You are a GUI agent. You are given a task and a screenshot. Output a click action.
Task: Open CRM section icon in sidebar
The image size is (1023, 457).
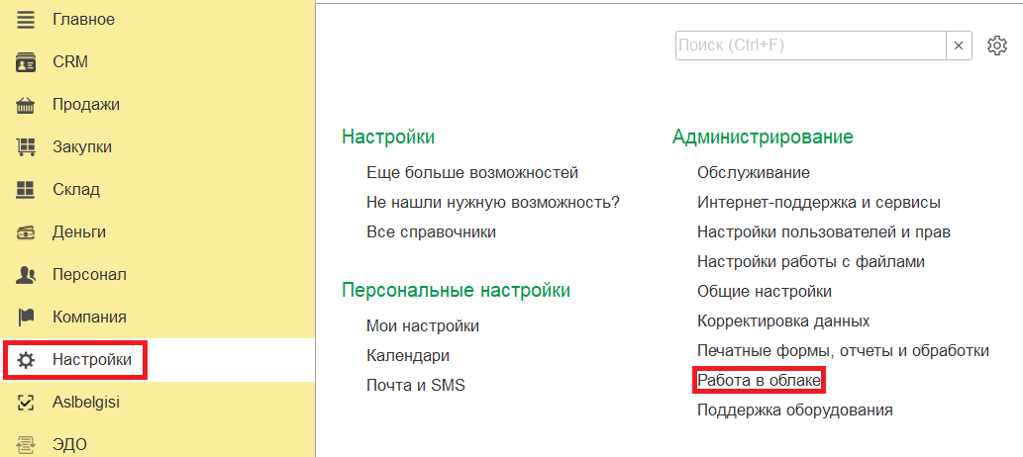[x=26, y=61]
